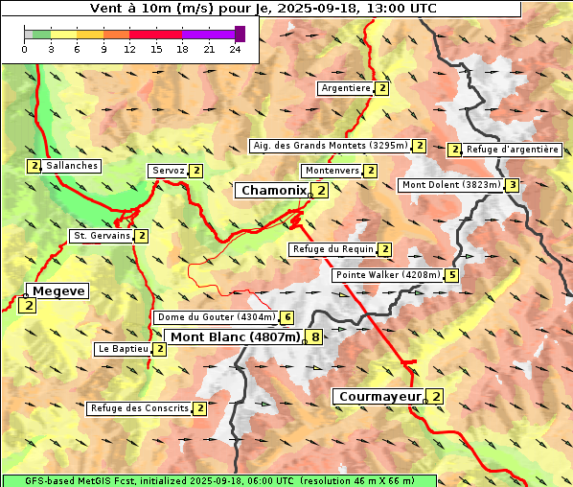Click the red 12-18 legend color band

[155, 35]
